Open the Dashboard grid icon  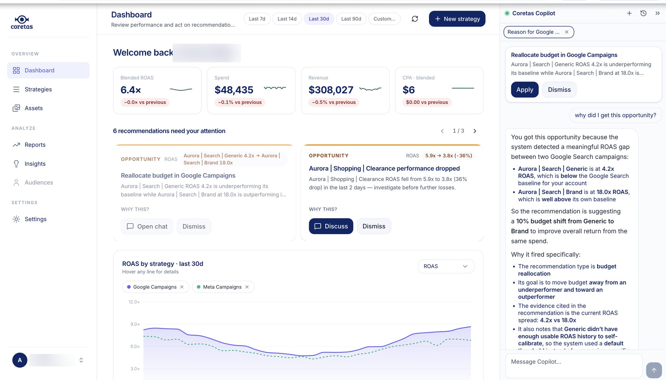pos(16,70)
